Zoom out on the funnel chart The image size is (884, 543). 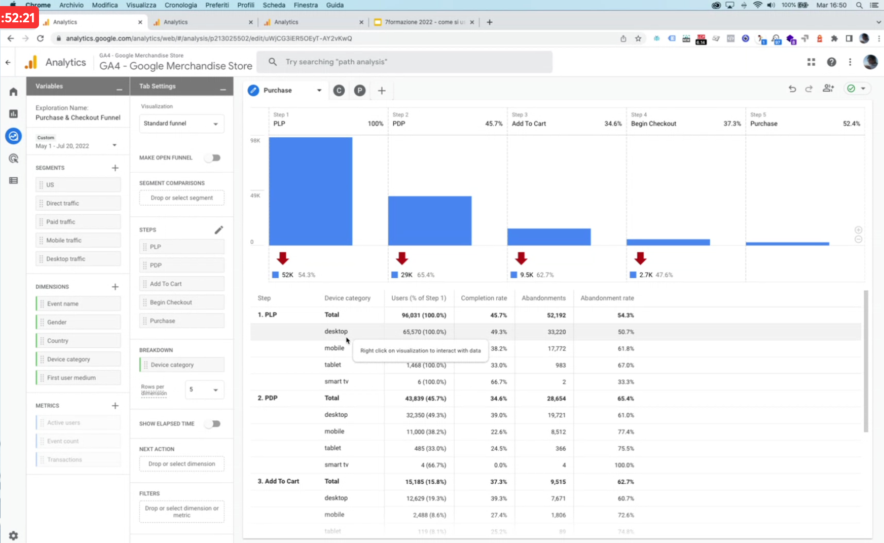point(858,239)
